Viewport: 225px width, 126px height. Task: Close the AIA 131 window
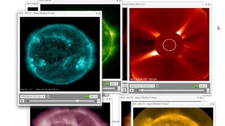[99, 13]
